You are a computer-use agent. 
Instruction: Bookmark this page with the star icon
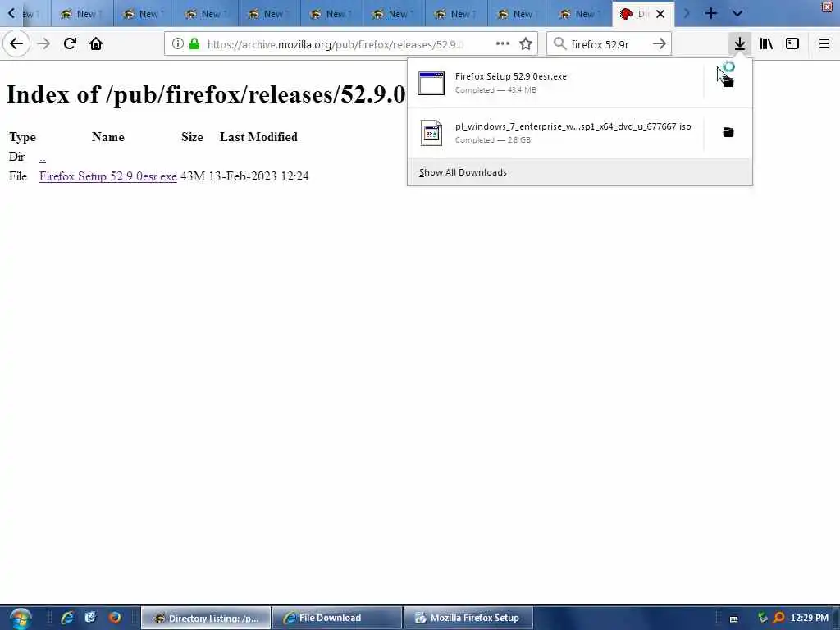click(x=526, y=44)
